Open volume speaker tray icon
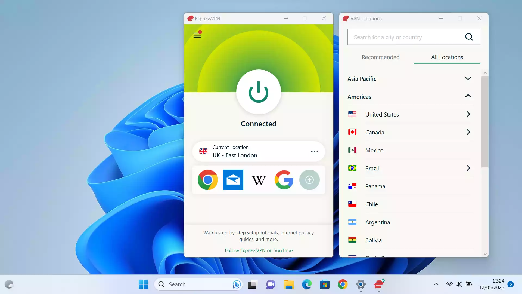 [x=459, y=284]
